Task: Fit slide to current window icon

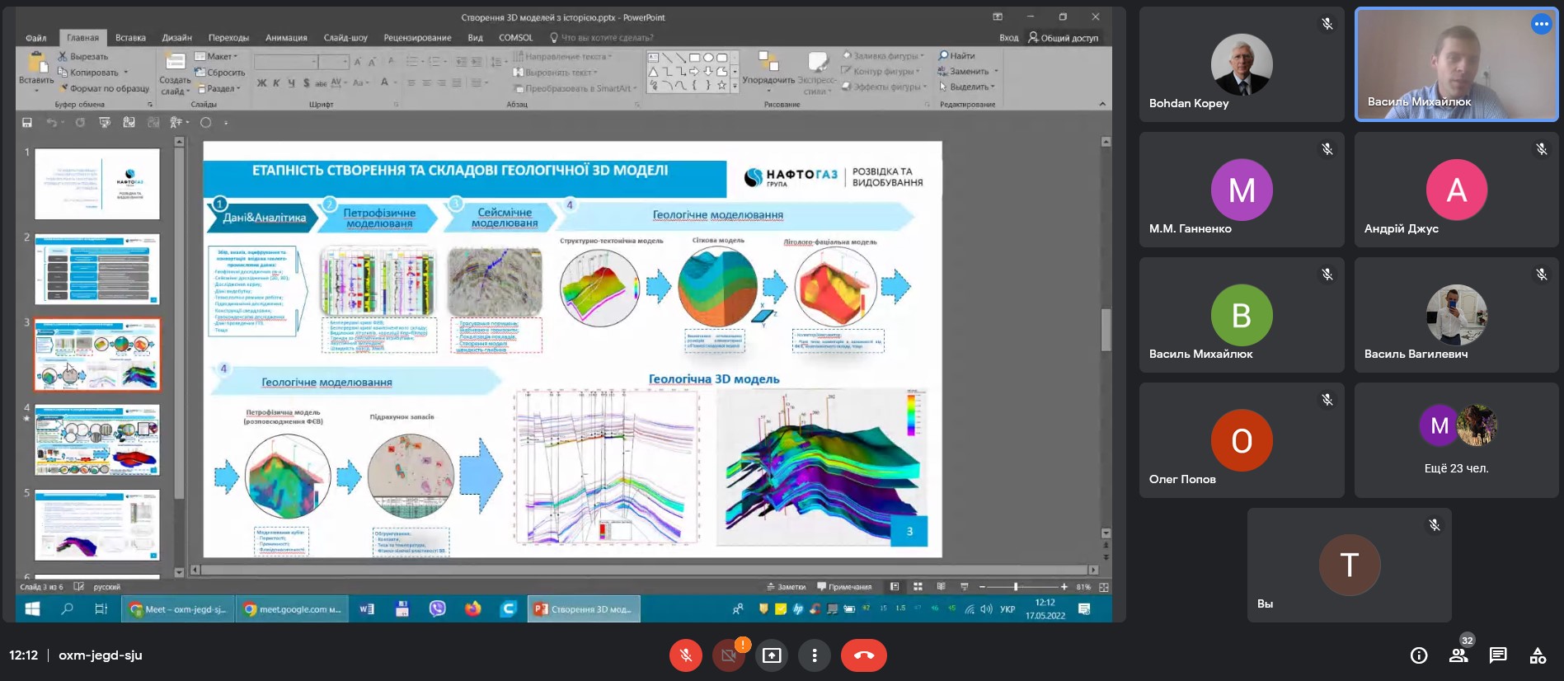Action: pos(1104,587)
